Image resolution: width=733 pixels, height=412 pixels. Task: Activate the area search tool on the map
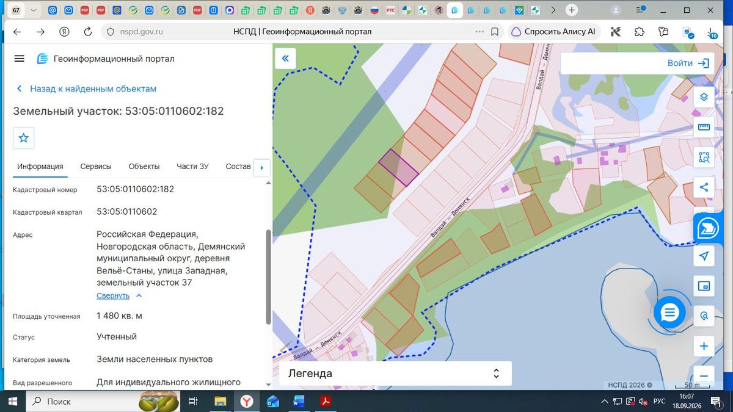704,157
